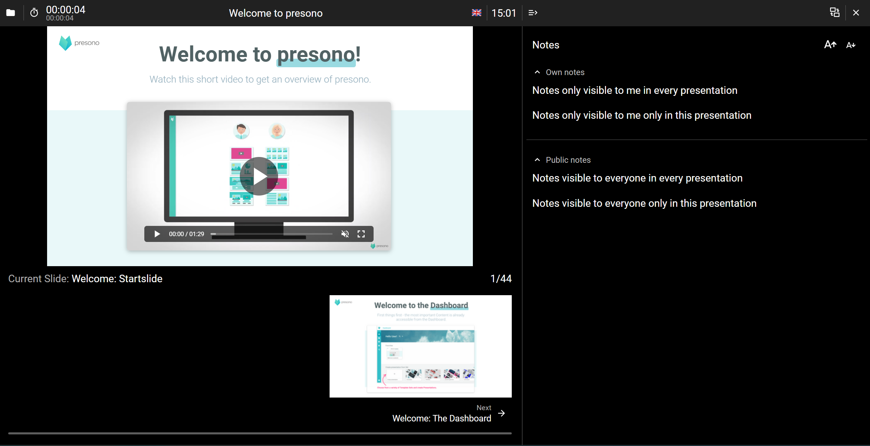This screenshot has height=446, width=870.
Task: Click the next slide preview thumbnail
Action: (420, 346)
